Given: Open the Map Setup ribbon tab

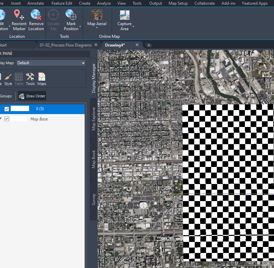Looking at the screenshot, I should (178, 3).
